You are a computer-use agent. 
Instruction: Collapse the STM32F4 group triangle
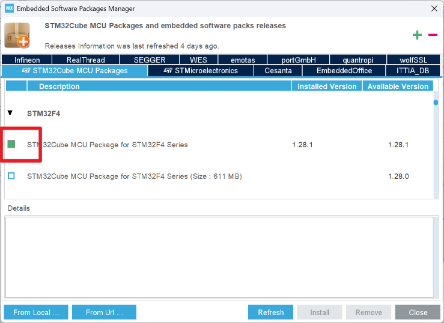(10, 113)
